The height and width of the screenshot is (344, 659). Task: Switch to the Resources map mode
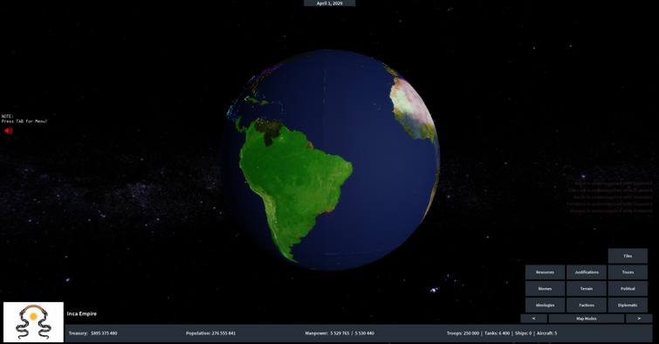[x=545, y=272]
